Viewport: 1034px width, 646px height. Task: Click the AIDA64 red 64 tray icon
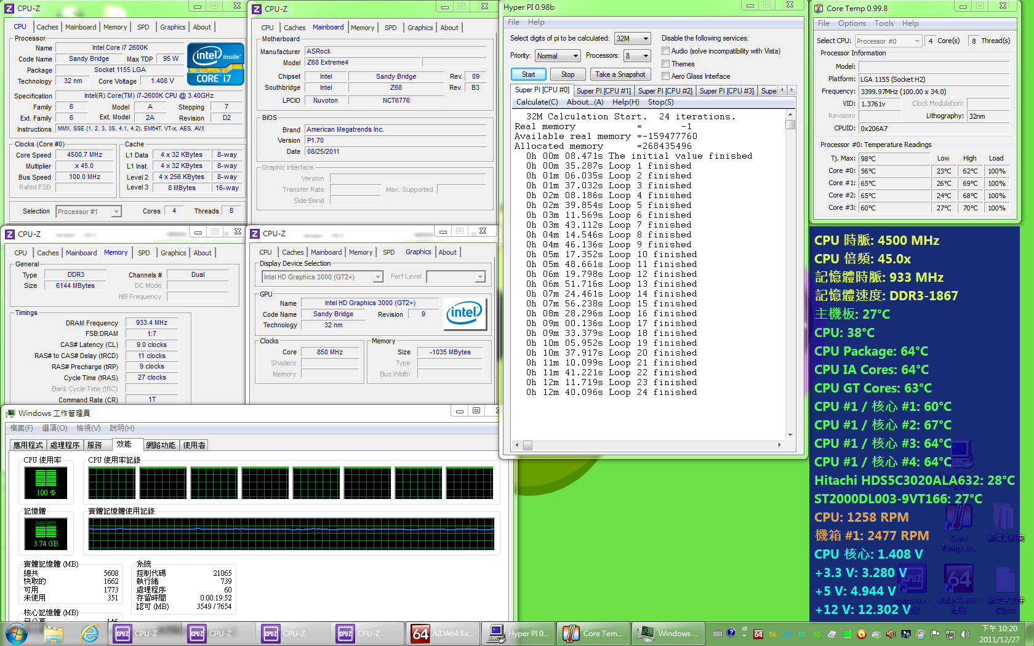click(758, 634)
